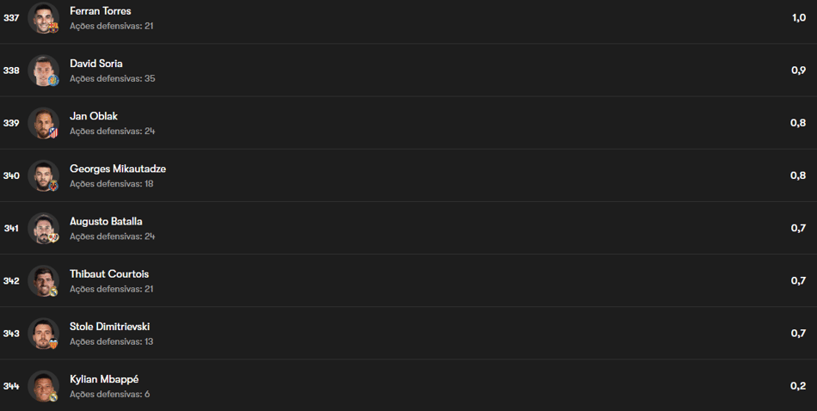Open Kylian Mbappé's name link

coord(104,379)
